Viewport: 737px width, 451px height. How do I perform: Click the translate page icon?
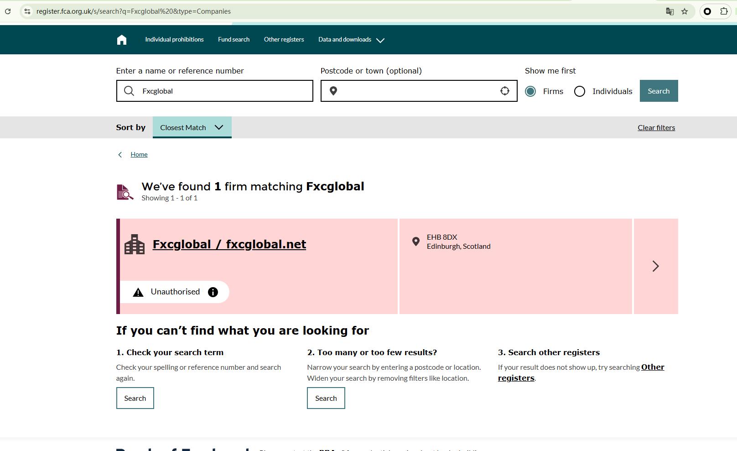(x=670, y=11)
